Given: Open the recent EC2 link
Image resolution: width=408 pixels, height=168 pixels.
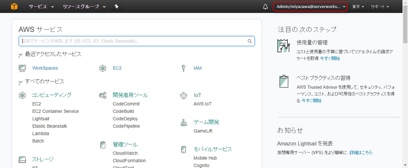Looking at the screenshot, I should coord(117,68).
